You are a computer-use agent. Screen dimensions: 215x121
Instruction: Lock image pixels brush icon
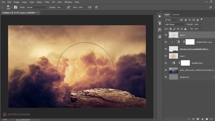pyautogui.click(x=174, y=29)
